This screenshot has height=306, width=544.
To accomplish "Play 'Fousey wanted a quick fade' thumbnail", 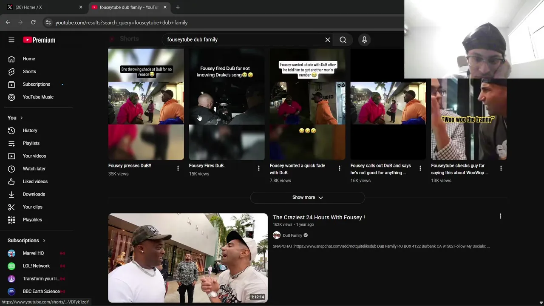I will point(307,104).
